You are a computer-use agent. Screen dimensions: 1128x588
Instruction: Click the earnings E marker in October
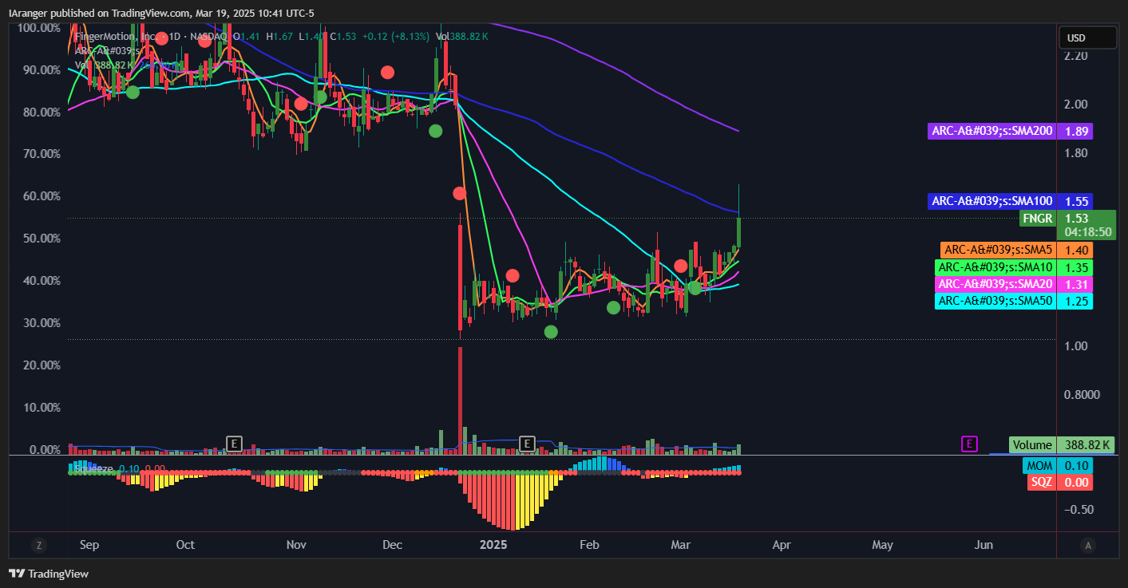click(234, 443)
